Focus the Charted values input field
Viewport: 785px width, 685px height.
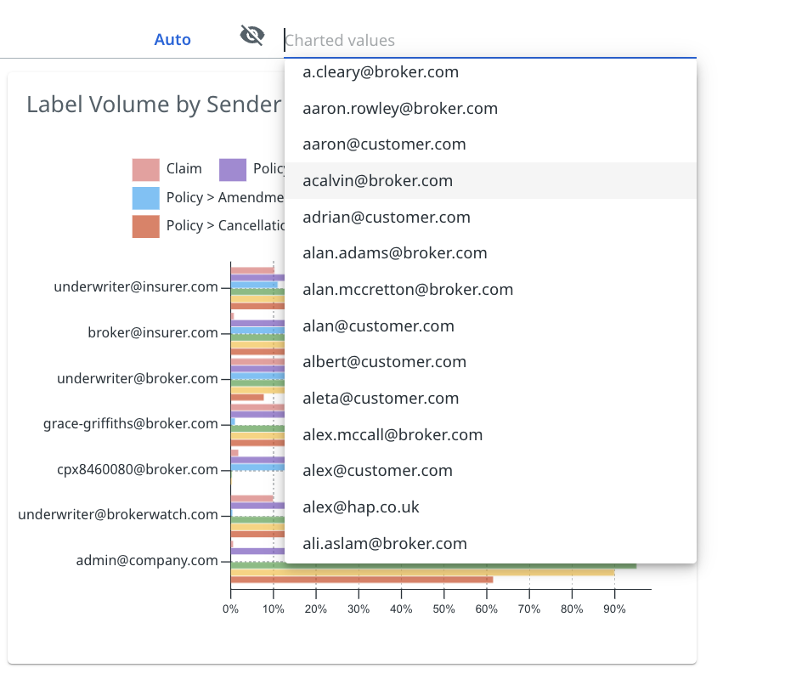489,40
